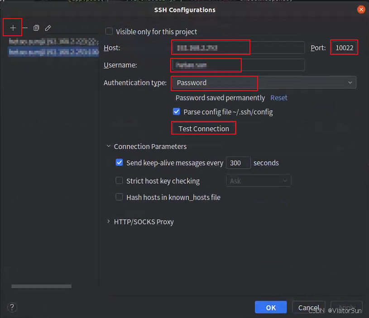
Task: Enable Visible only for this project
Action: tap(109, 31)
